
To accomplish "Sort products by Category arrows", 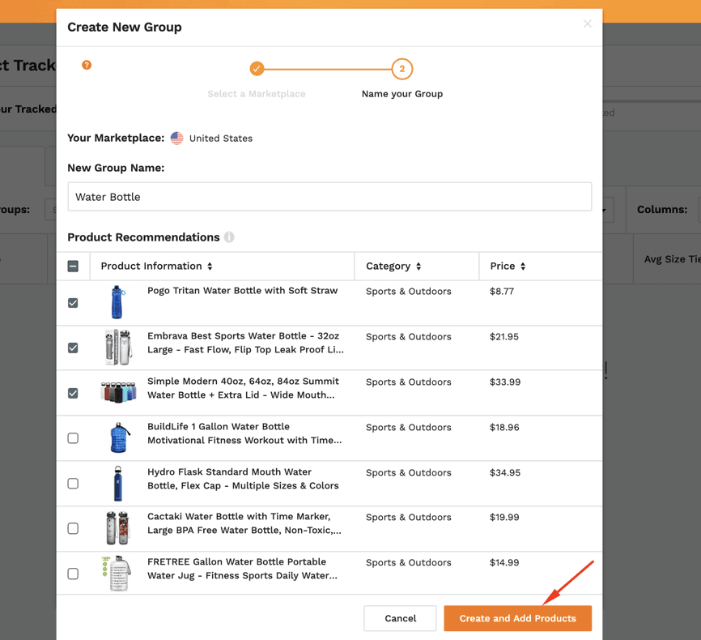I will [x=418, y=267].
